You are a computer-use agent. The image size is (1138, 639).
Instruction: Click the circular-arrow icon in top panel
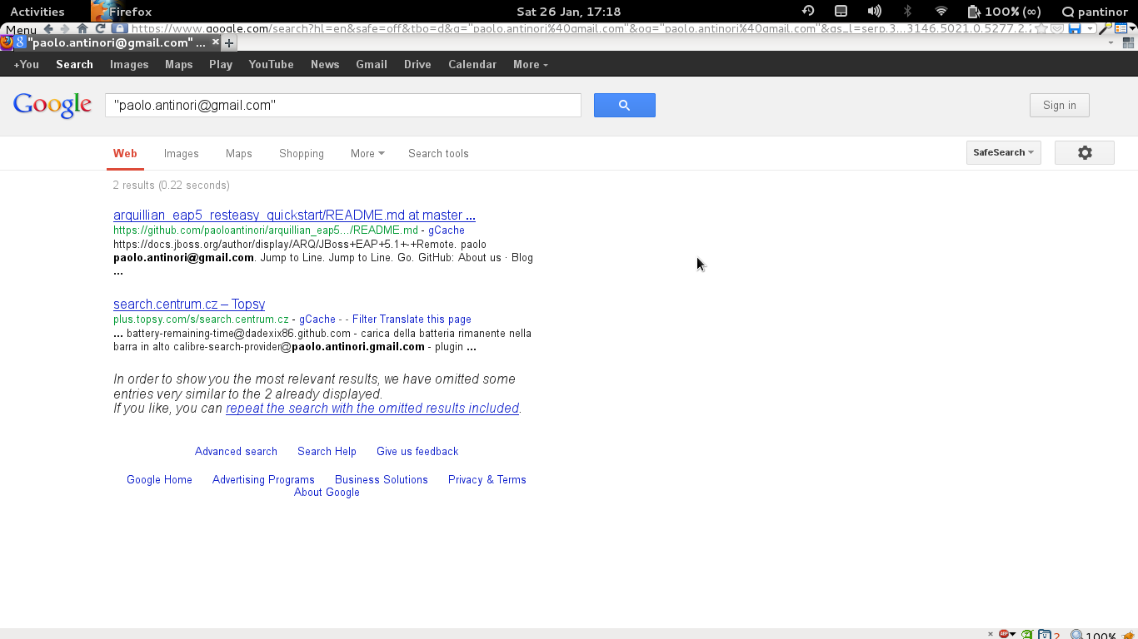(808, 11)
